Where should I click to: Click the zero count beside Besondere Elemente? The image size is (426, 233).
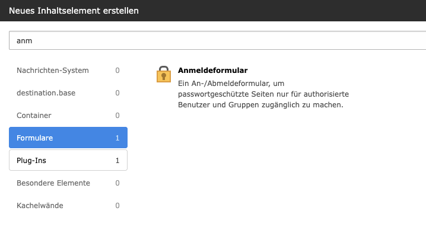tap(117, 183)
